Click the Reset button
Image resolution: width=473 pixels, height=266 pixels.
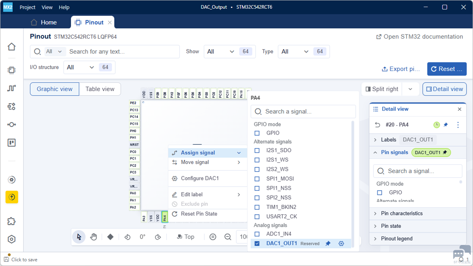(x=447, y=69)
